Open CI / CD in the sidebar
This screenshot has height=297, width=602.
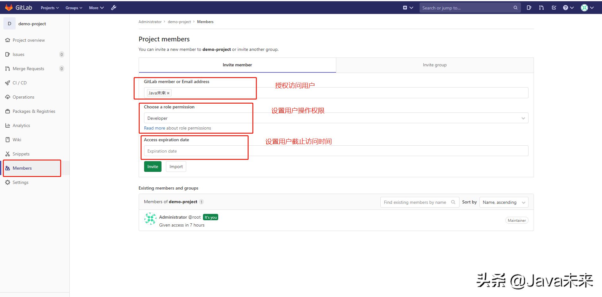tap(20, 83)
